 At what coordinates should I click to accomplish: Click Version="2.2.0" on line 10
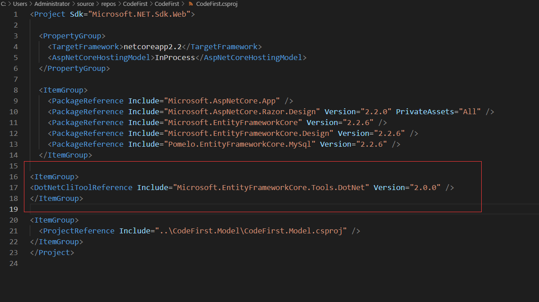coord(358,112)
